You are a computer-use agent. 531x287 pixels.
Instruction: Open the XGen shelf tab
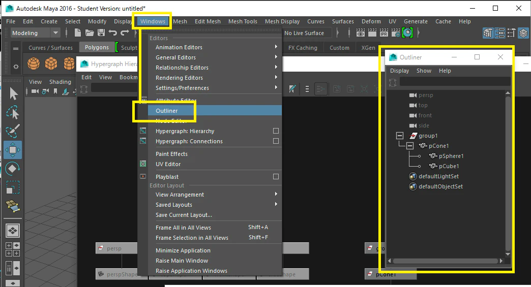click(x=368, y=48)
